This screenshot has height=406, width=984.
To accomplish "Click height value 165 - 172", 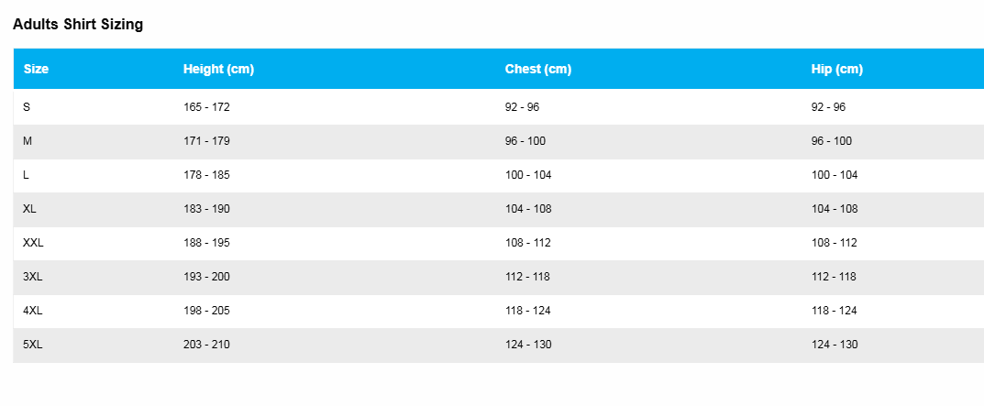I will pyautogui.click(x=206, y=107).
